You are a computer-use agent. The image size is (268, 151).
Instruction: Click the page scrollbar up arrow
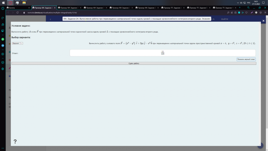pyautogui.click(x=267, y=17)
